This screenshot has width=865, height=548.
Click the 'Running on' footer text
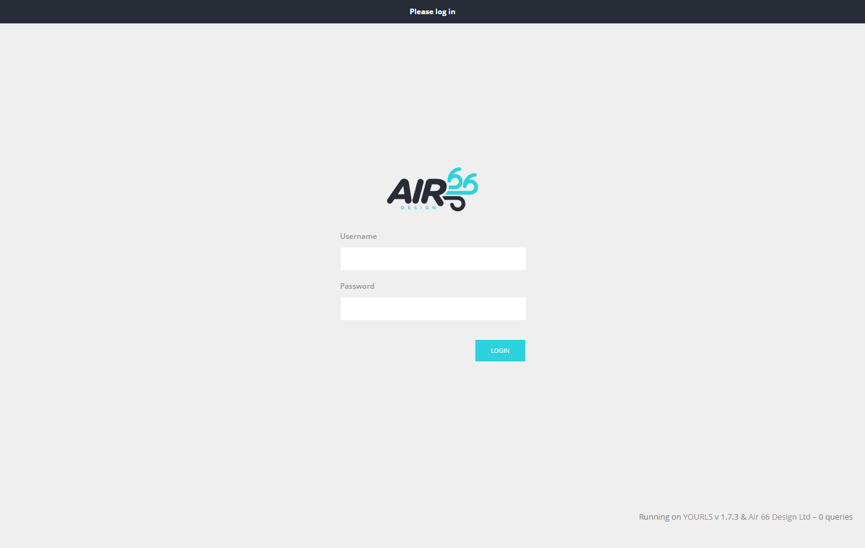(x=660, y=517)
